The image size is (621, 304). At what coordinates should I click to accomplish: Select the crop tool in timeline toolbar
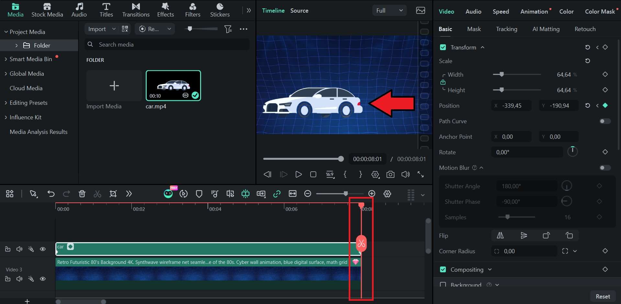tap(113, 194)
